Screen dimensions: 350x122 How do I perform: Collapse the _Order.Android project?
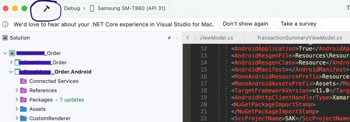[11, 72]
